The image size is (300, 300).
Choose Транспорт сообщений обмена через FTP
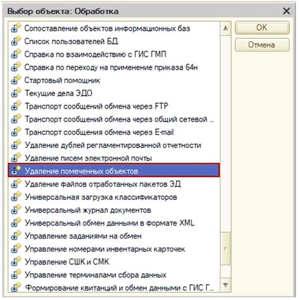click(x=114, y=106)
